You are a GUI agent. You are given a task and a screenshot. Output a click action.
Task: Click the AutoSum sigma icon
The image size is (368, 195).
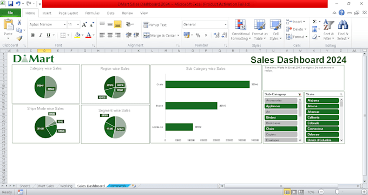(x=315, y=22)
